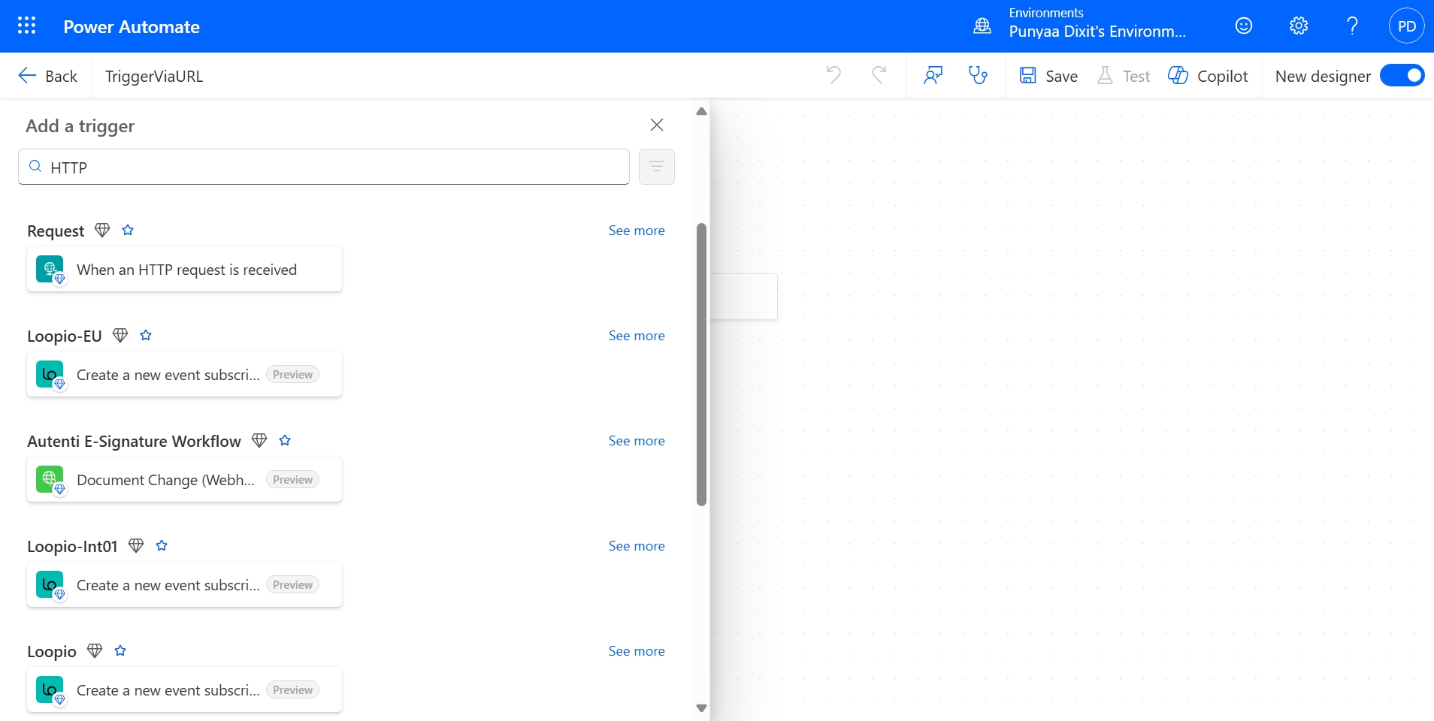This screenshot has height=721, width=1434.
Task: Click the Loopio-Int01 connector heading
Action: (72, 547)
